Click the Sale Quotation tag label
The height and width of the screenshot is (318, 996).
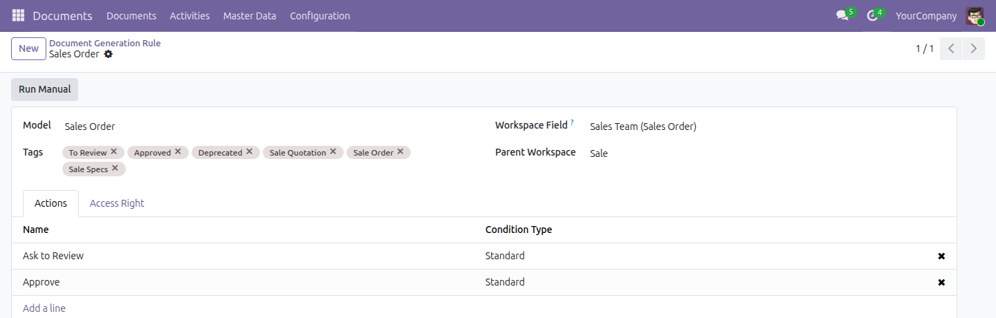point(298,153)
